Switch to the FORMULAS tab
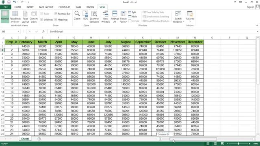 pyautogui.click(x=64, y=7)
